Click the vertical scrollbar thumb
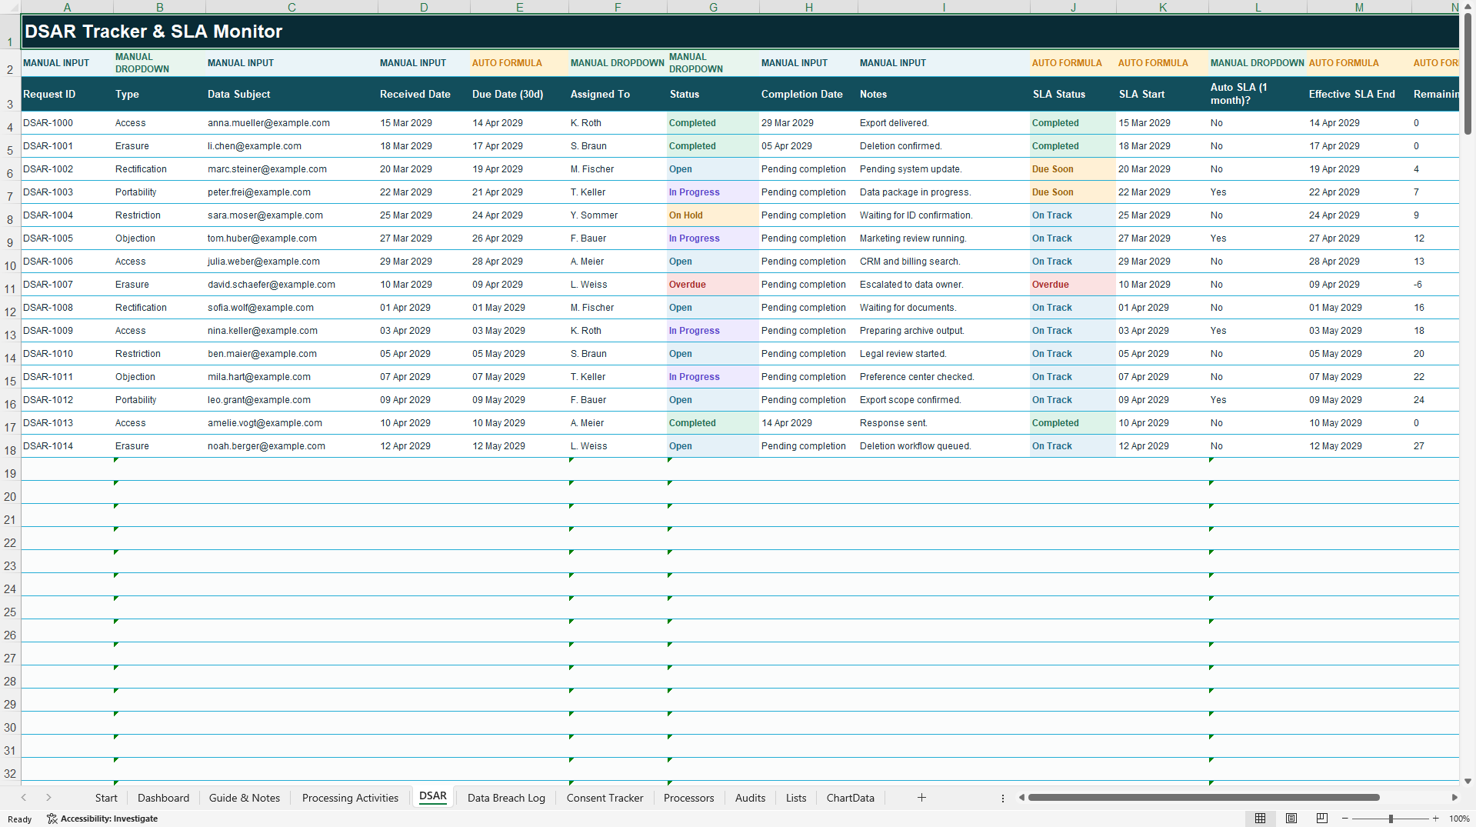Viewport: 1476px width, 827px height. 1468,73
